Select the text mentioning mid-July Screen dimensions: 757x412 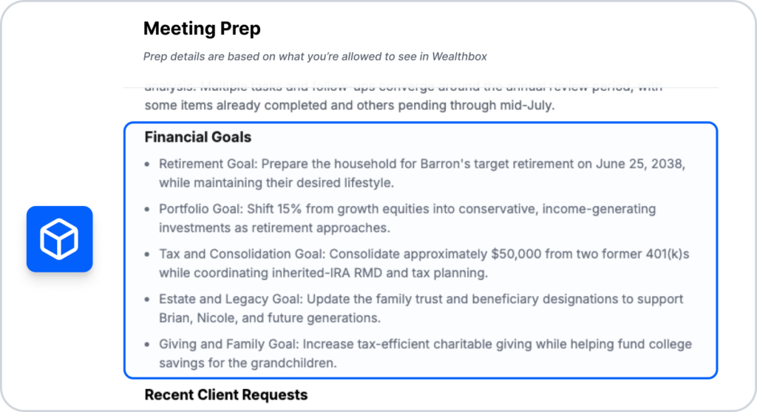(x=350, y=105)
